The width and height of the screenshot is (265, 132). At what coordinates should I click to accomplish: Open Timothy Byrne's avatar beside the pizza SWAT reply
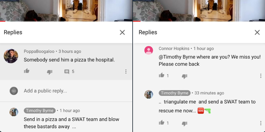pos(14,112)
